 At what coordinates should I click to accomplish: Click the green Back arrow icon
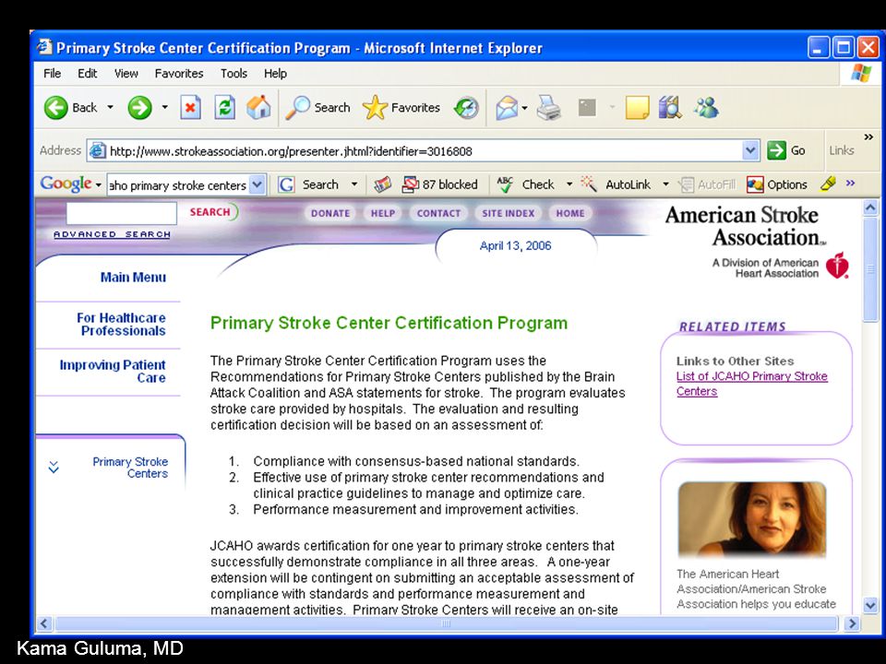tap(55, 107)
